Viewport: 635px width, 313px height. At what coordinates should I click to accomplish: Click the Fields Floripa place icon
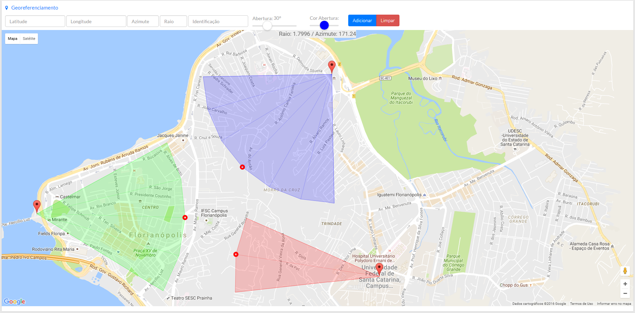[68, 234]
